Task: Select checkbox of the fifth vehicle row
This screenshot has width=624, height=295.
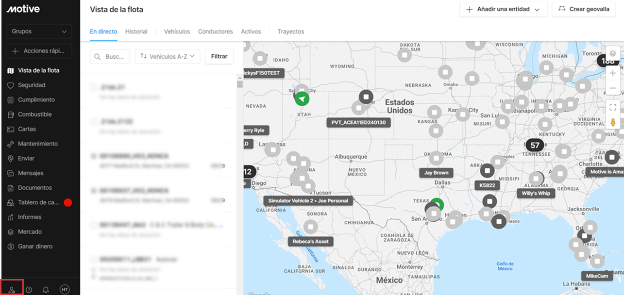Action: 93,225
